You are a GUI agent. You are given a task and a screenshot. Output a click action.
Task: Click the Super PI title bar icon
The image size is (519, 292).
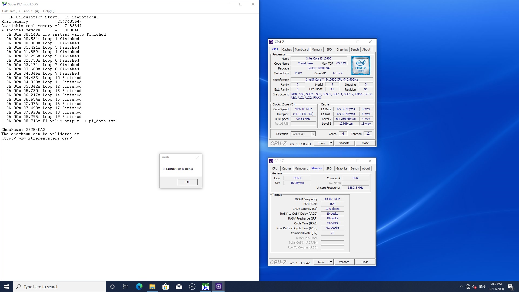pyautogui.click(x=4, y=4)
